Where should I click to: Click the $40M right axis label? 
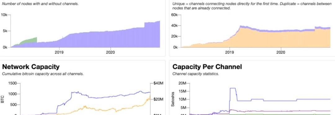(159, 83)
